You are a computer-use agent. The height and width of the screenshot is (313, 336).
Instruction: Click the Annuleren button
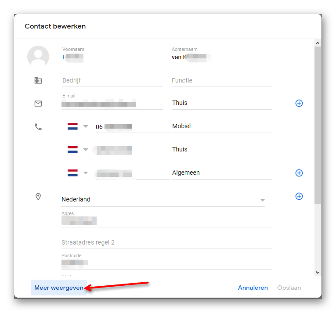pyautogui.click(x=253, y=288)
